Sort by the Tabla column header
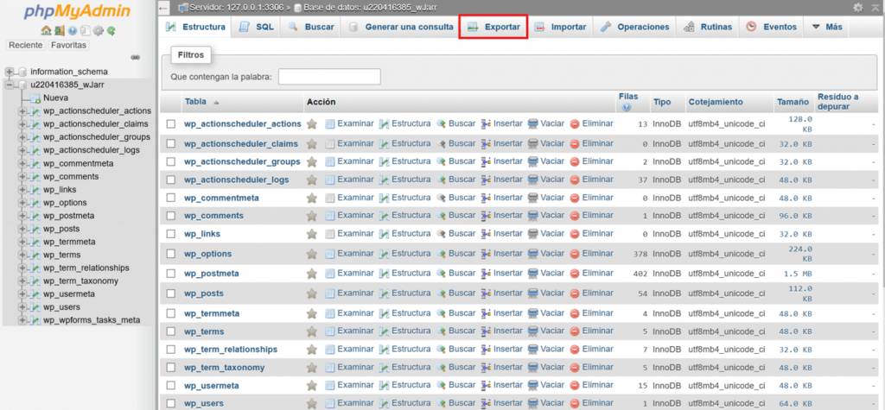 pyautogui.click(x=195, y=102)
